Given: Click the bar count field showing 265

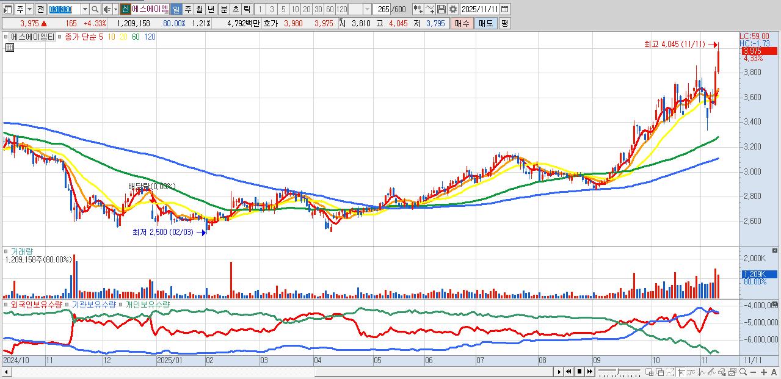Looking at the screenshot, I should 383,10.
